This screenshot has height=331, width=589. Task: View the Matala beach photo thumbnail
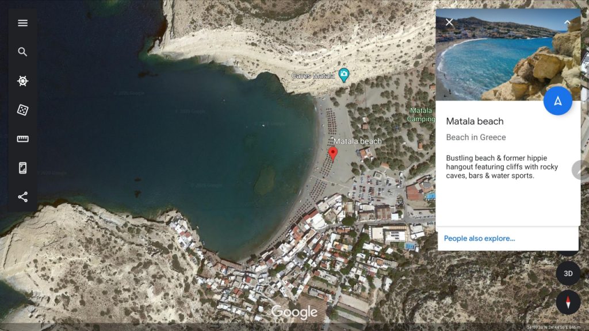pyautogui.click(x=508, y=55)
